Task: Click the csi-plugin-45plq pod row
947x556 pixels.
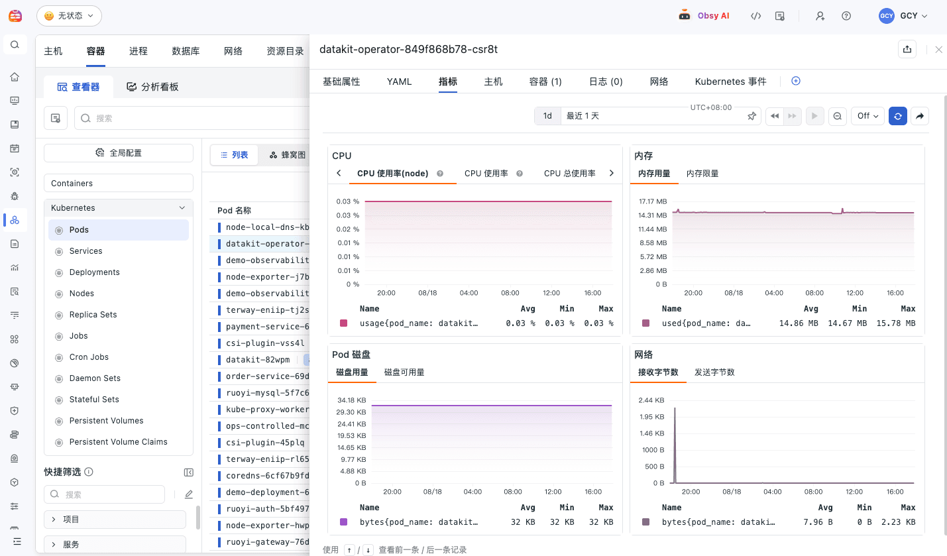Action: tap(260, 443)
